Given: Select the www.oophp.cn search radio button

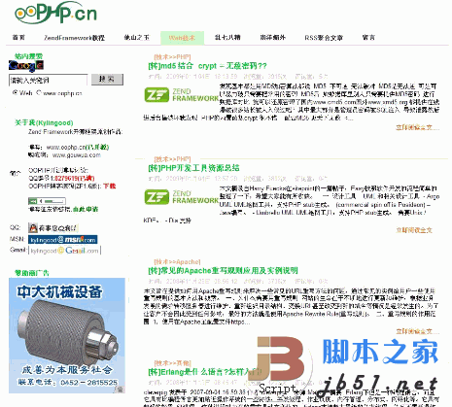Looking at the screenshot, I should click(39, 92).
